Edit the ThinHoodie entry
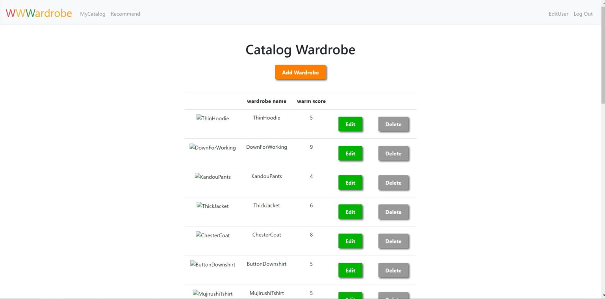This screenshot has height=299, width=605. coord(350,124)
